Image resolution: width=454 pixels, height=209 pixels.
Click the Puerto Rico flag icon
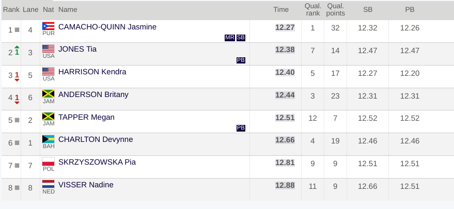click(49, 26)
